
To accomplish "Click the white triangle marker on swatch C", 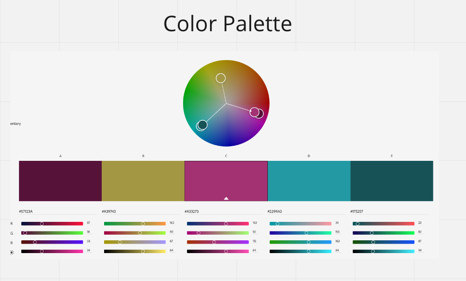I will (226, 198).
